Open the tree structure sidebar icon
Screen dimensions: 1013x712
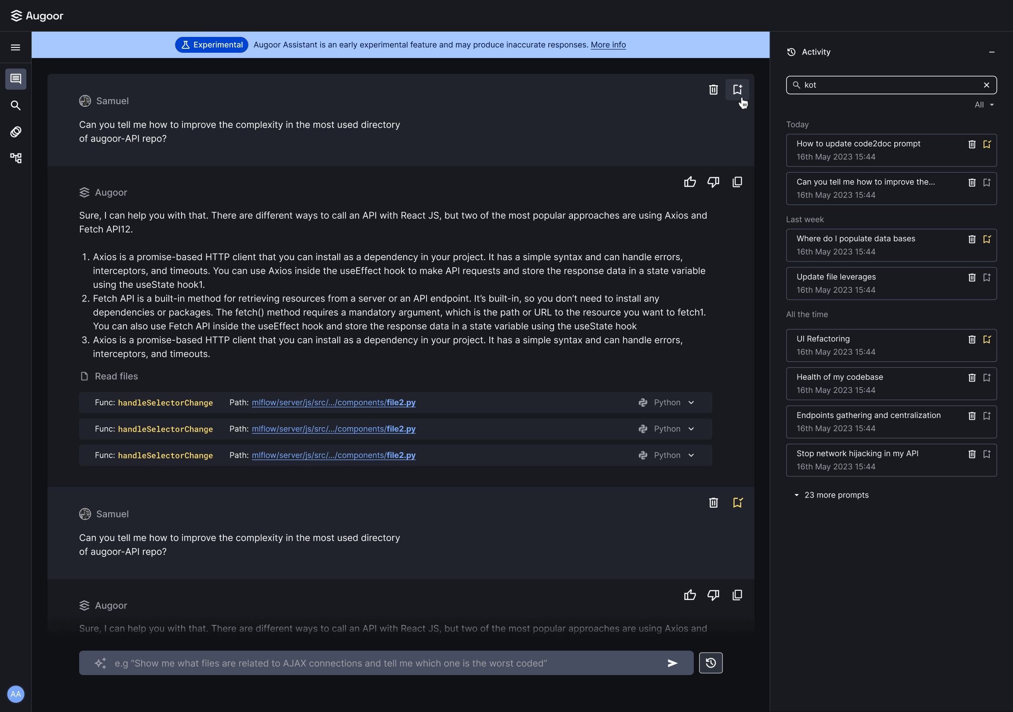coord(15,158)
